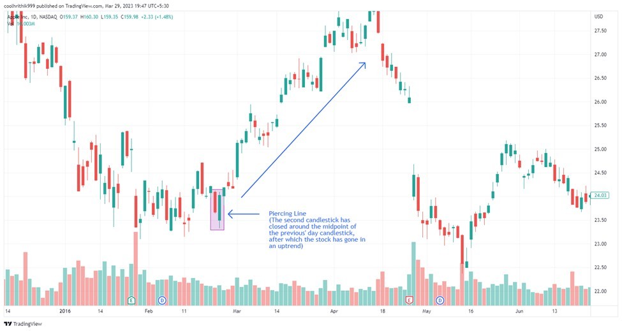Click the arrowhead pointing to piercing line candles
This screenshot has height=331, width=622.
[230, 214]
